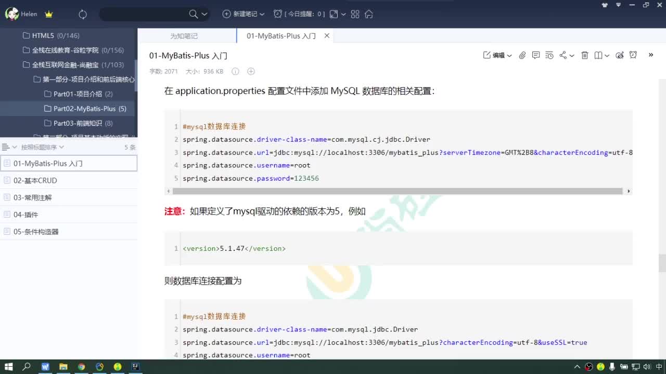Click the four-square apps grid icon

[355, 14]
